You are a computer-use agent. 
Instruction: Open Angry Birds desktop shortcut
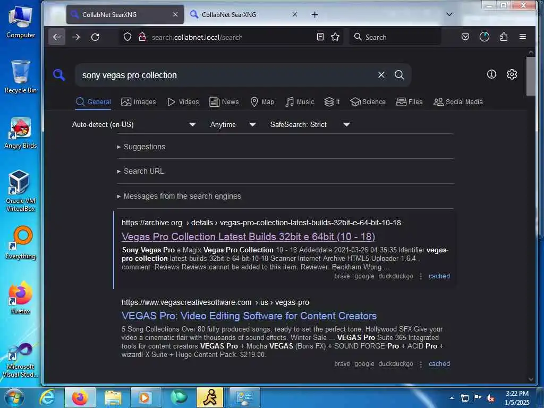coord(21,133)
